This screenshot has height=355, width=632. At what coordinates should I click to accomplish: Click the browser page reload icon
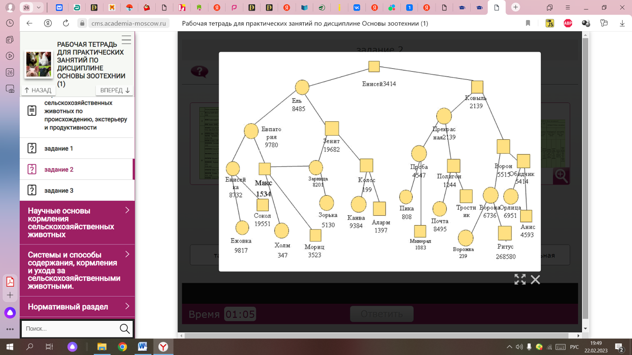coord(66,23)
